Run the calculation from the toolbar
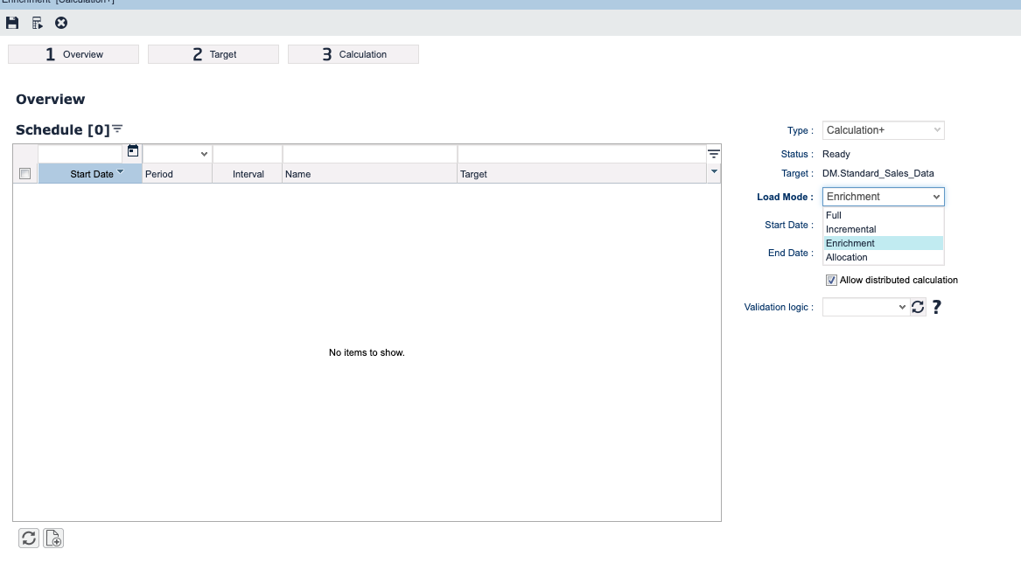Viewport: 1021px width, 570px height. pyautogui.click(x=36, y=23)
